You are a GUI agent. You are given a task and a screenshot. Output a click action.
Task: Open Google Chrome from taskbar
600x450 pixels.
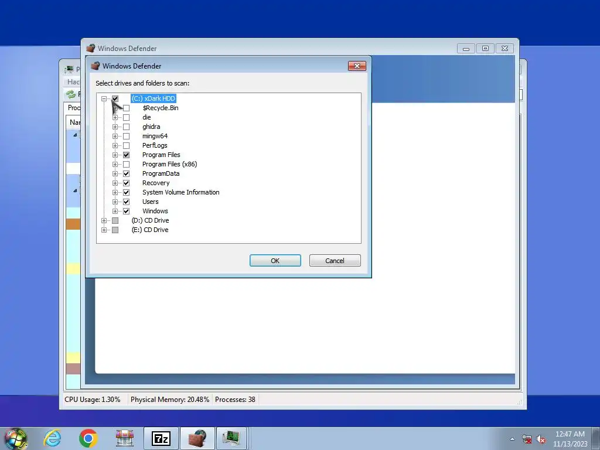pos(88,438)
